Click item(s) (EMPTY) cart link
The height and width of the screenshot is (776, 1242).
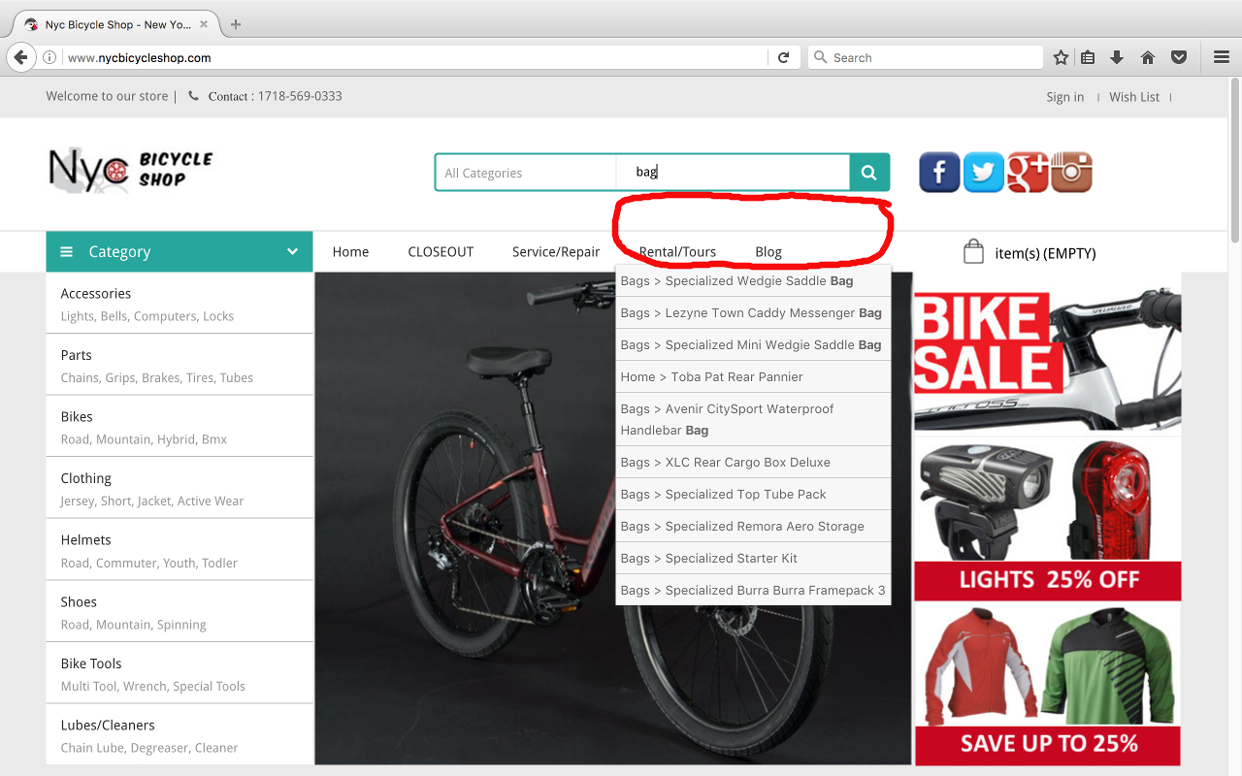(x=1045, y=253)
